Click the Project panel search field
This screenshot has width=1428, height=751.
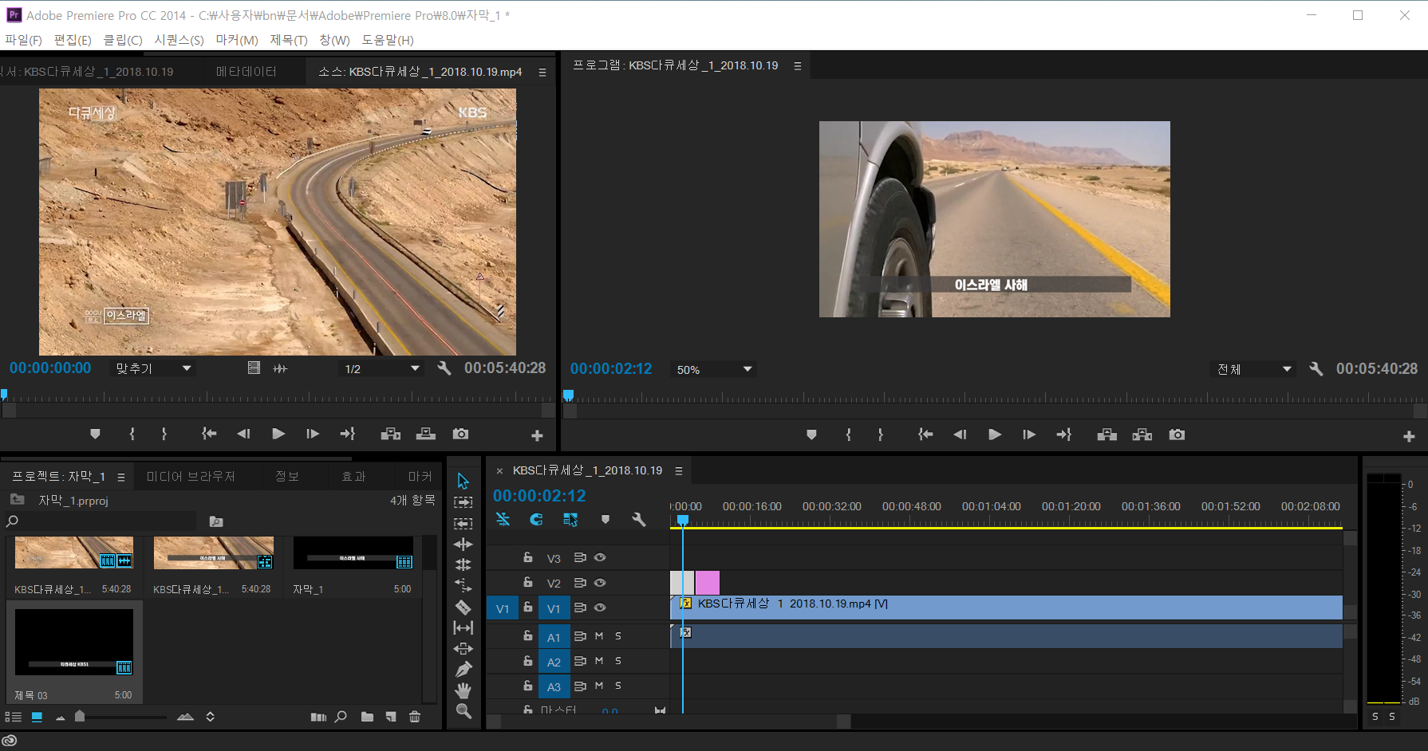point(101,521)
